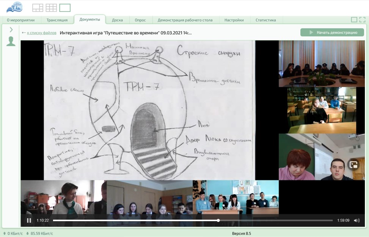The height and width of the screenshot is (237, 369).
Task: Click the Начать демонстрацию button
Action: 332,33
